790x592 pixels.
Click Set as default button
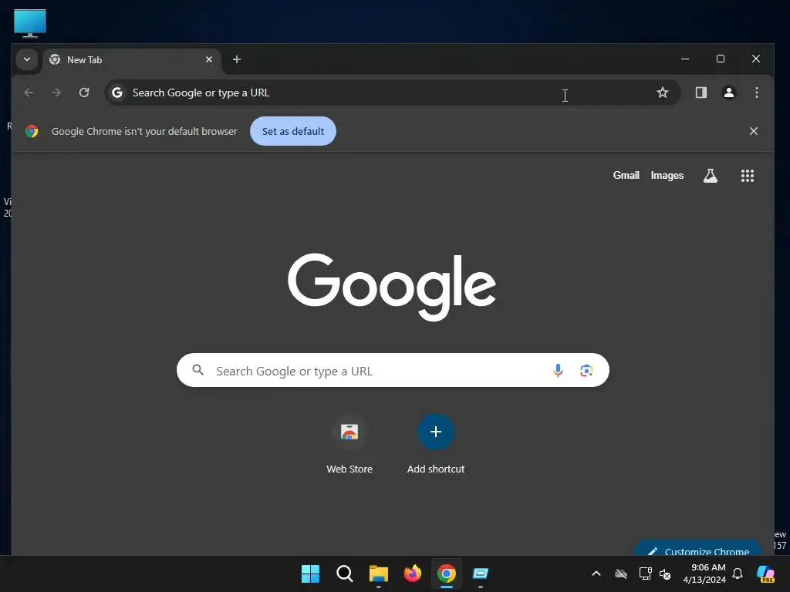293,131
